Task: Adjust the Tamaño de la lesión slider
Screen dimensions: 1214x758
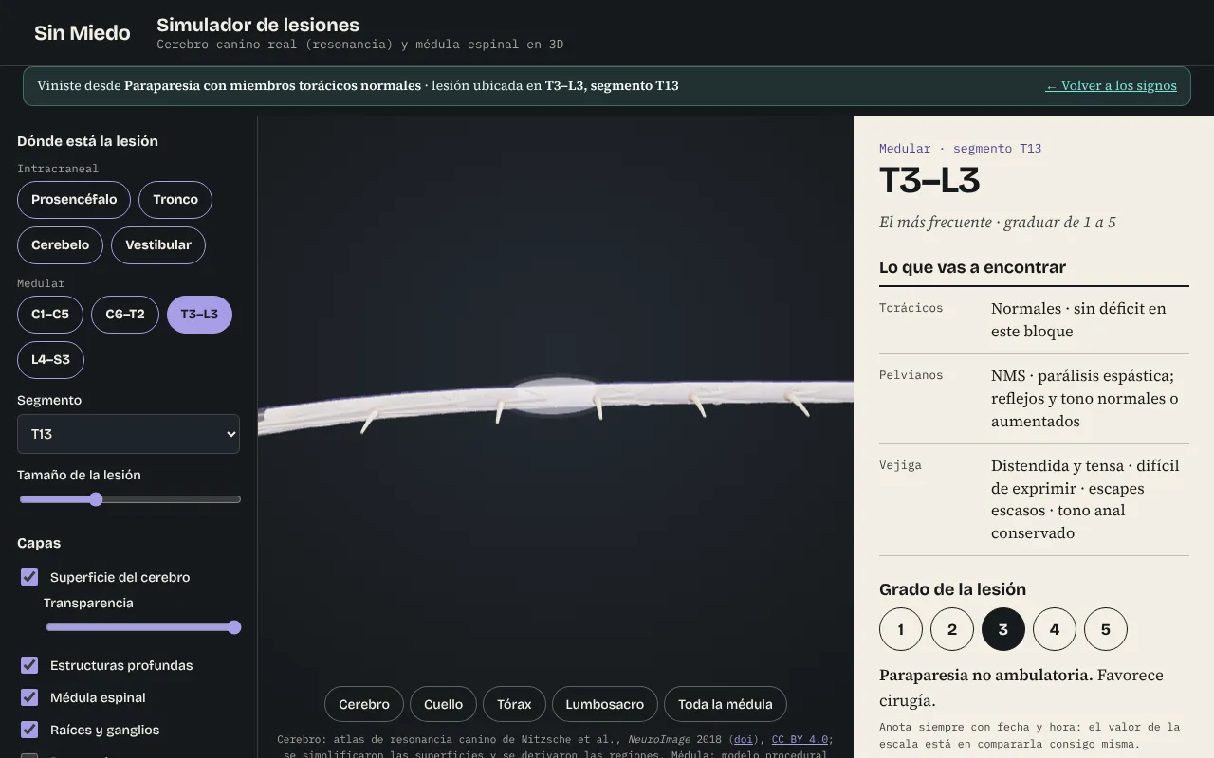Action: 129,499
